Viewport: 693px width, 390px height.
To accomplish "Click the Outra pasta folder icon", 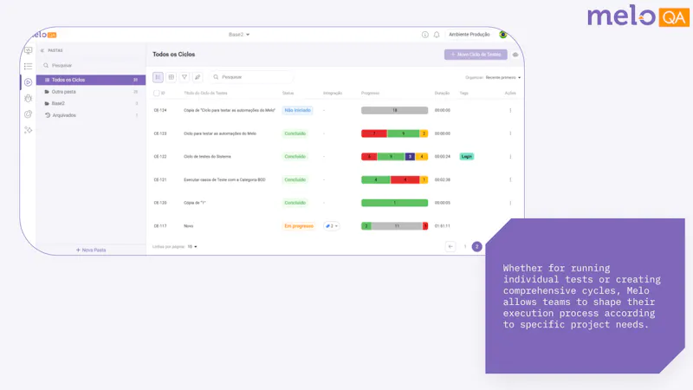I will [x=47, y=92].
